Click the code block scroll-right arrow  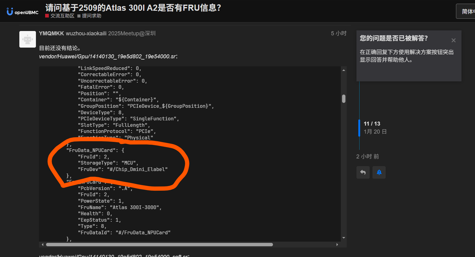point(337,245)
